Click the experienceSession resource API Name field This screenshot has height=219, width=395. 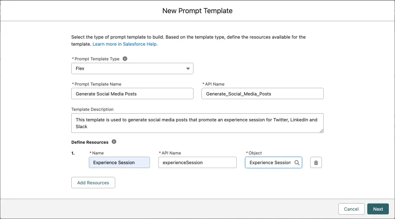click(x=197, y=163)
